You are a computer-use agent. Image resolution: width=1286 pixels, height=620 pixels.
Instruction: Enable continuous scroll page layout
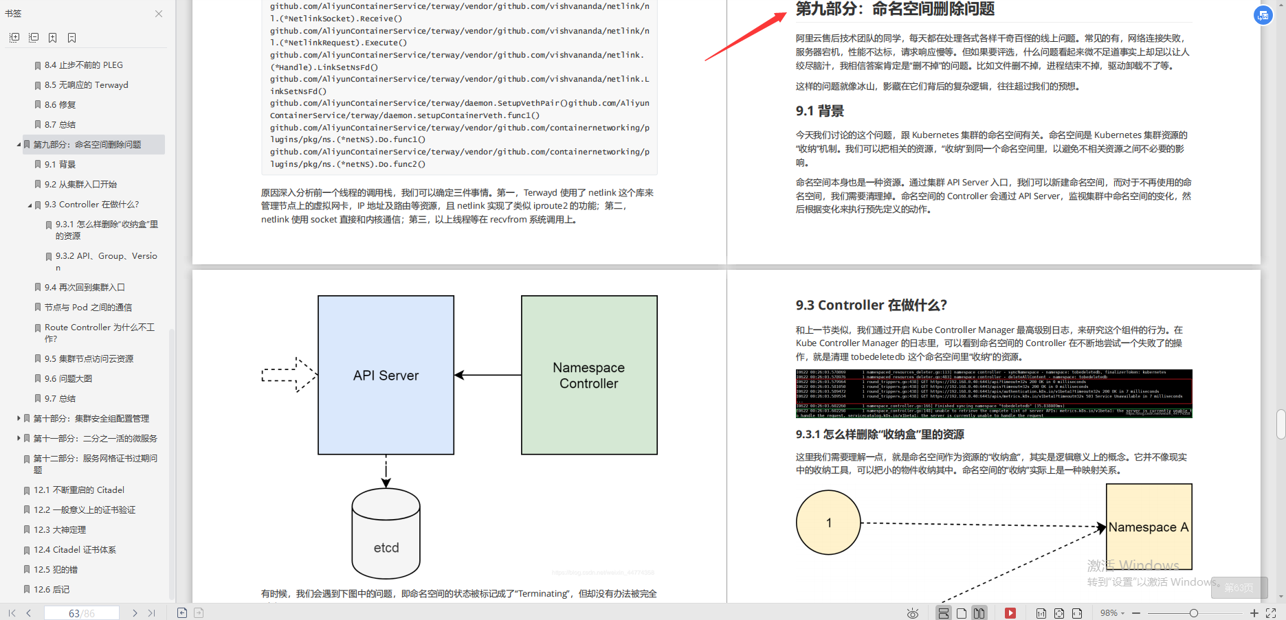click(944, 613)
